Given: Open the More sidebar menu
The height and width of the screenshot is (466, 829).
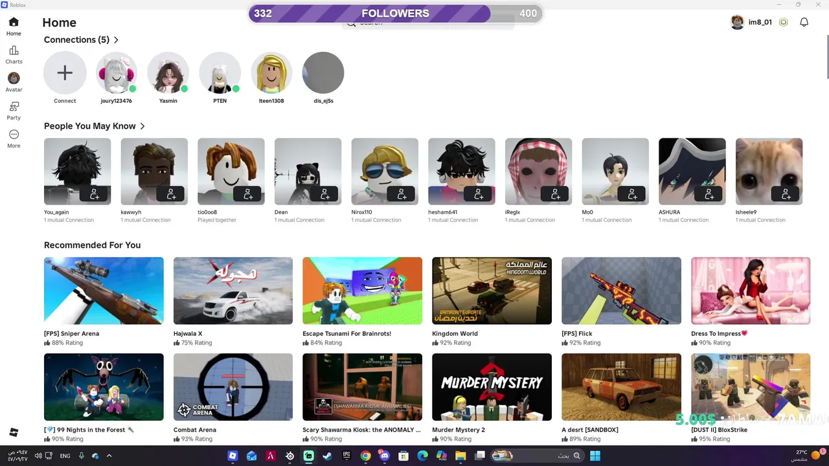Looking at the screenshot, I should pos(14,139).
